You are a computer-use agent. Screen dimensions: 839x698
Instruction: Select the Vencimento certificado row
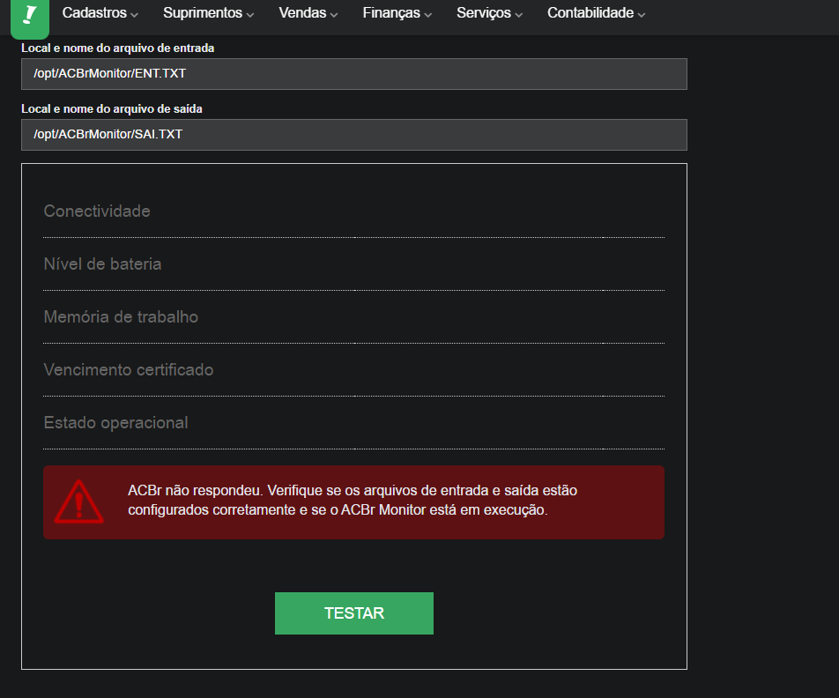353,370
